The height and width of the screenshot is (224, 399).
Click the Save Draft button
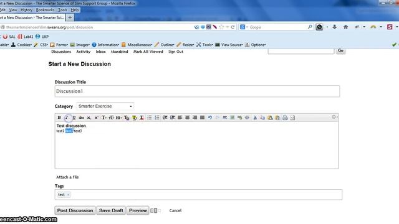111,210
